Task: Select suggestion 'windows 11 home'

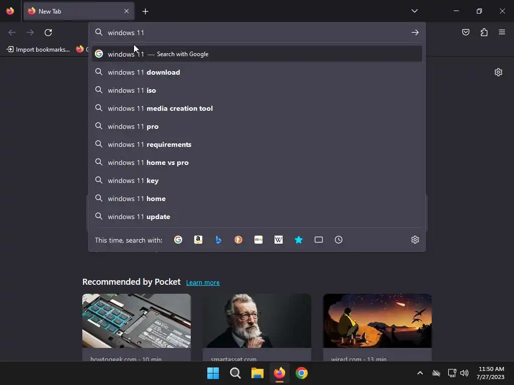Action: [x=257, y=199]
